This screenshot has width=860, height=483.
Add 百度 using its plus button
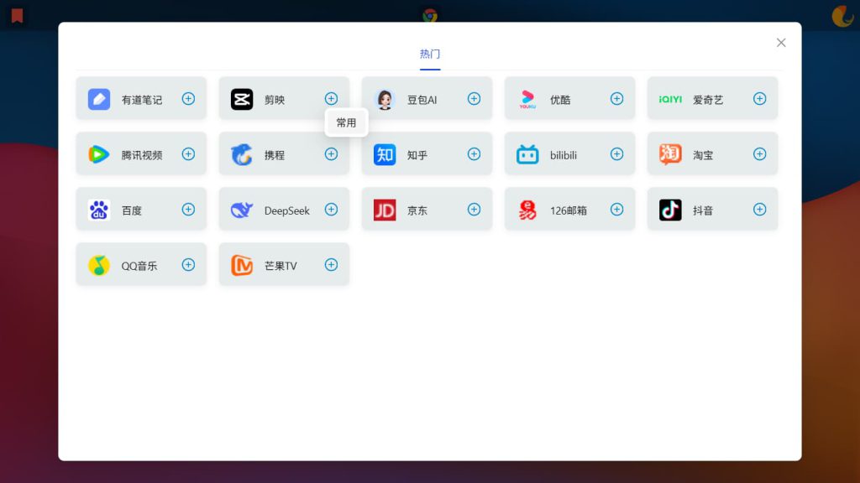pyautogui.click(x=188, y=209)
